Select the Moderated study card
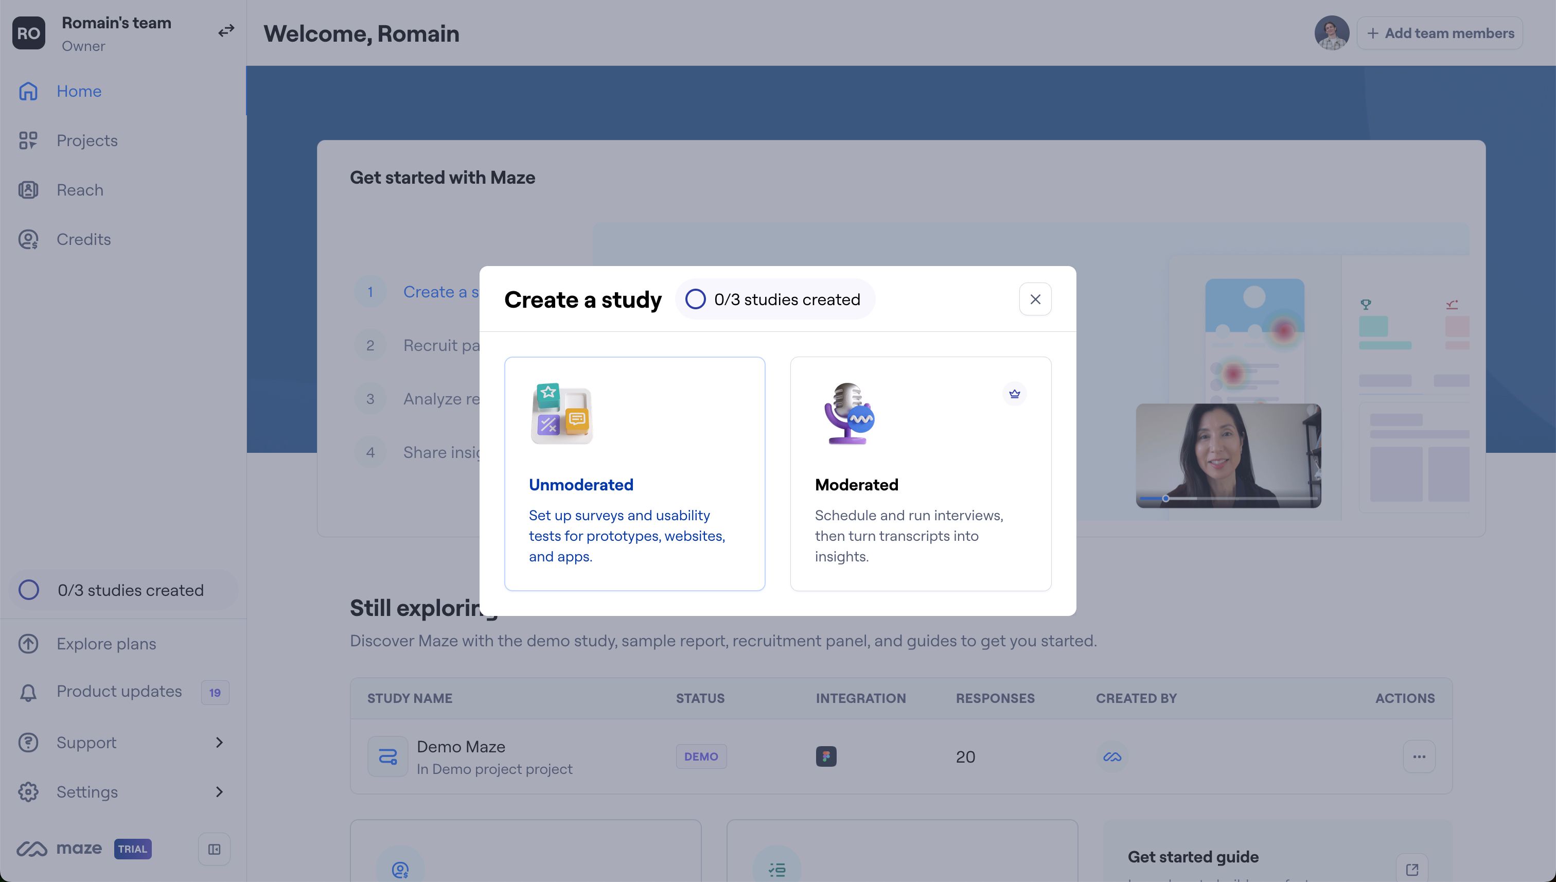This screenshot has width=1556, height=882. [921, 474]
